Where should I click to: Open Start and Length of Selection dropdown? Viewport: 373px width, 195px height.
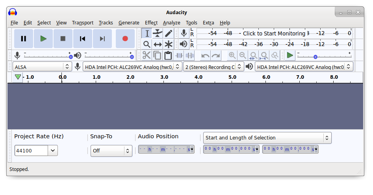coord(267,138)
